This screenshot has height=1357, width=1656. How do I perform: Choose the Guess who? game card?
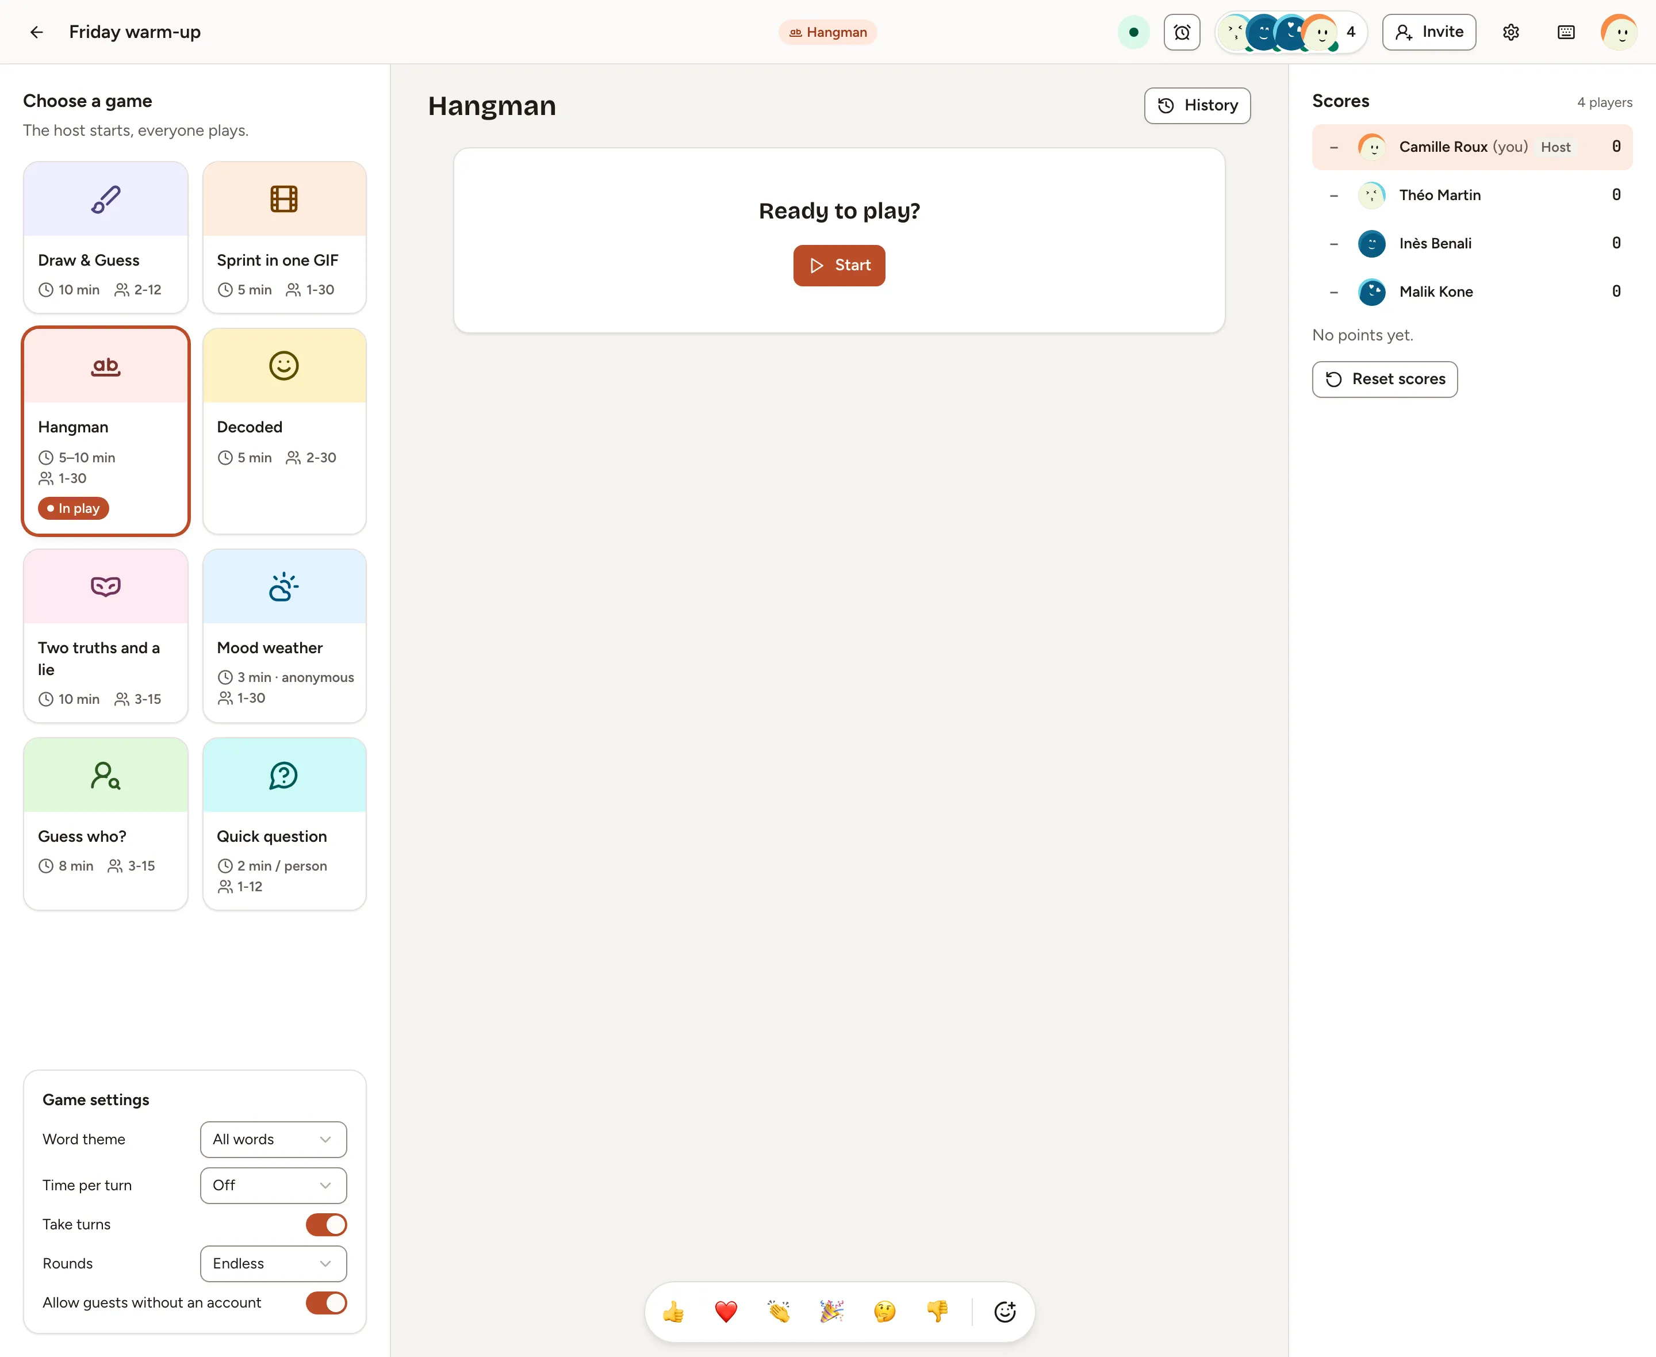[105, 824]
